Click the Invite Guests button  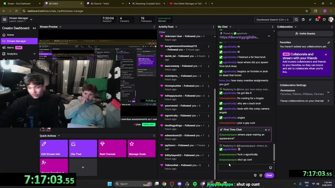point(305,33)
